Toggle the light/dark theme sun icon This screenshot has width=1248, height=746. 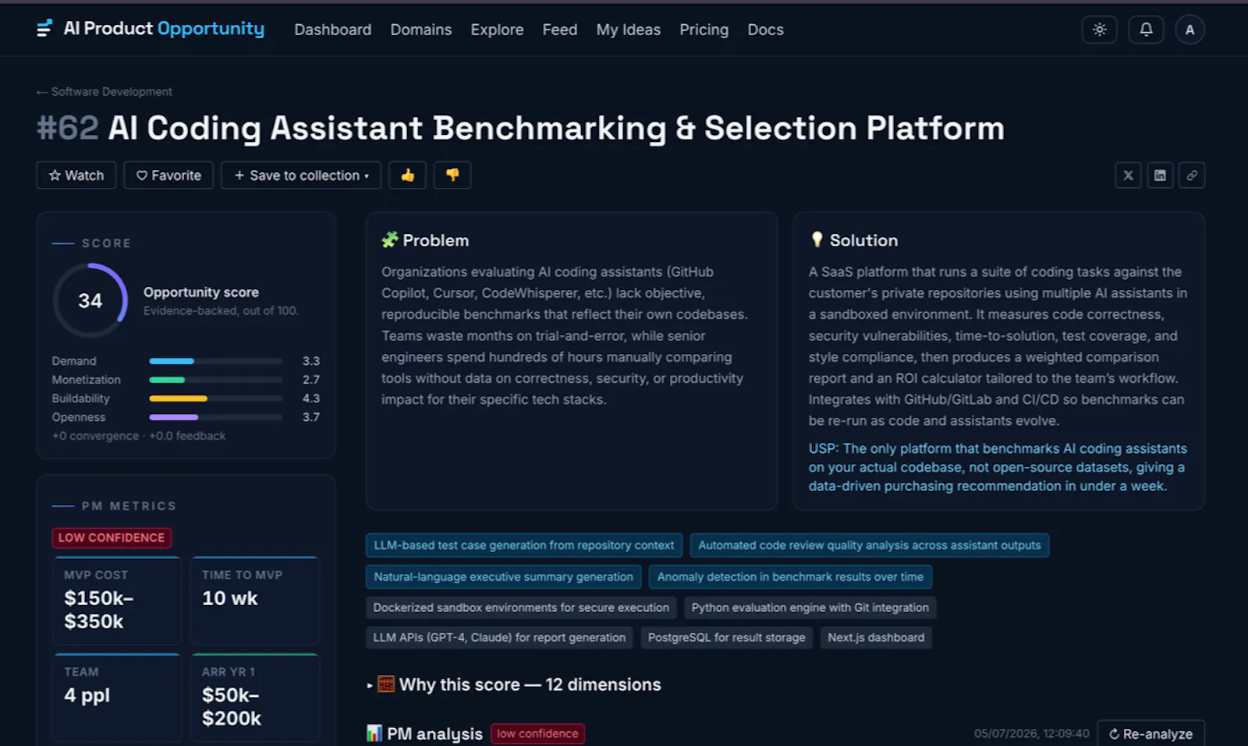pos(1099,30)
